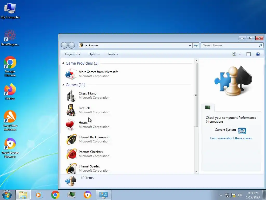The width and height of the screenshot is (266, 200).
Task: Open the Tools dropdown menu
Action: tap(113, 54)
